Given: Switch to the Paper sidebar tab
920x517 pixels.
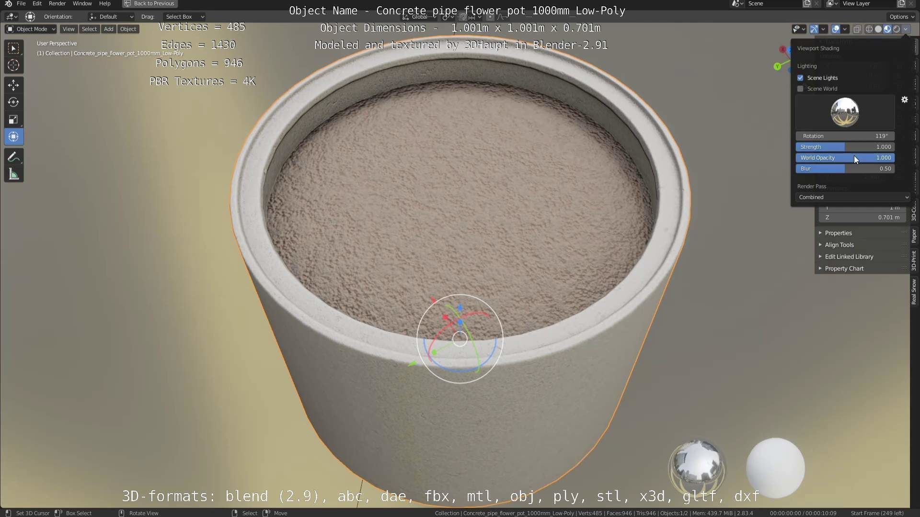Looking at the screenshot, I should tap(914, 236).
